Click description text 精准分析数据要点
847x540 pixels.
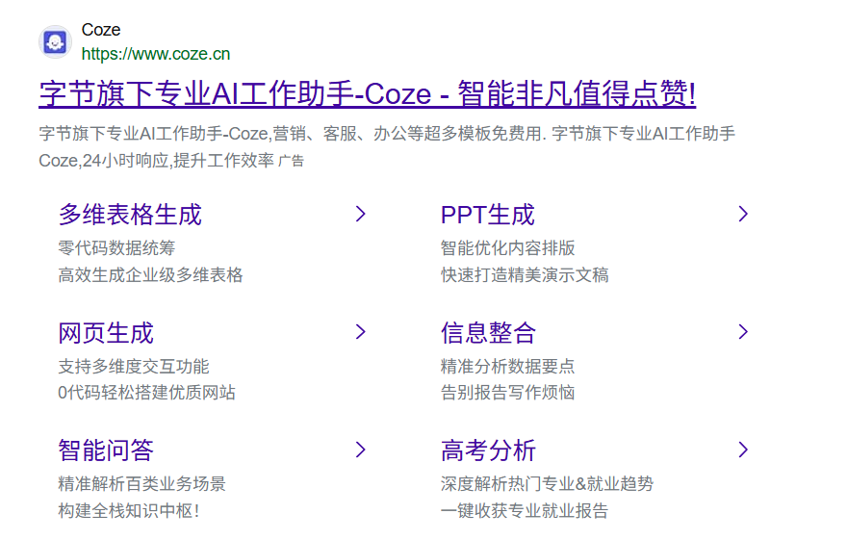coord(508,366)
